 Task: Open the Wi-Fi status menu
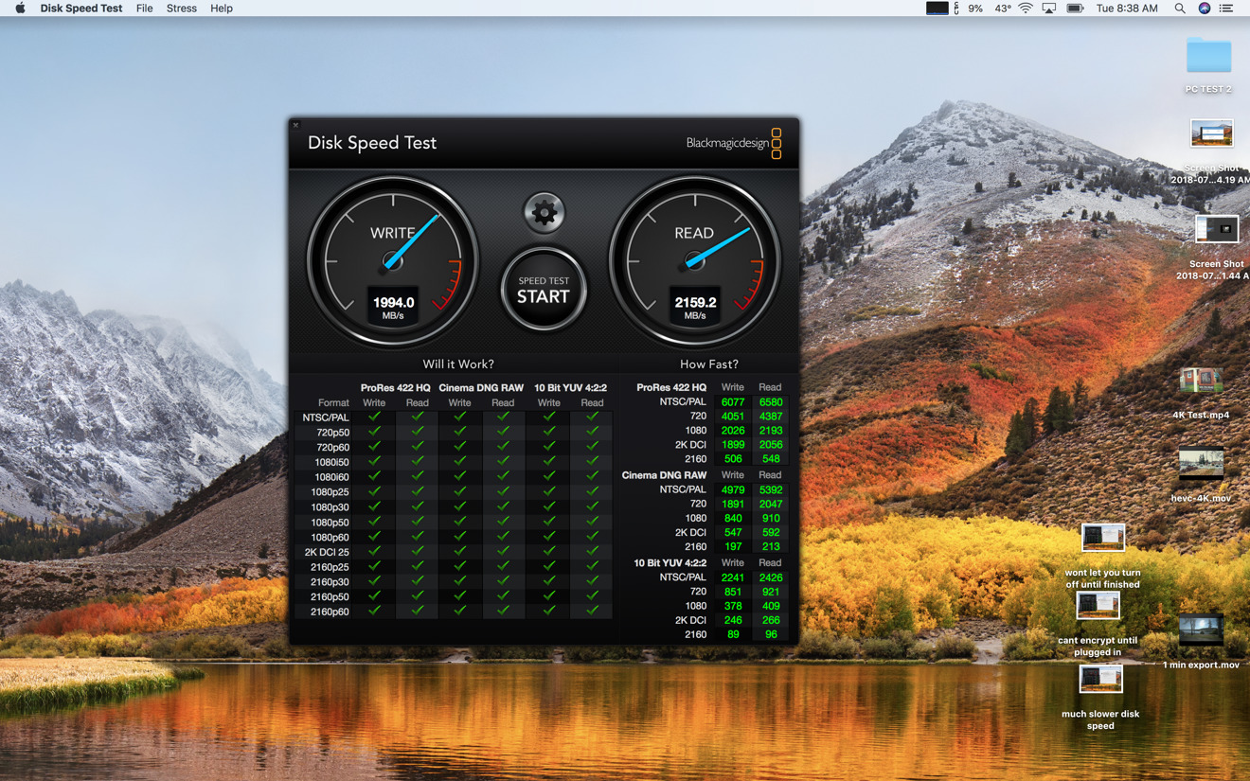tap(1026, 9)
